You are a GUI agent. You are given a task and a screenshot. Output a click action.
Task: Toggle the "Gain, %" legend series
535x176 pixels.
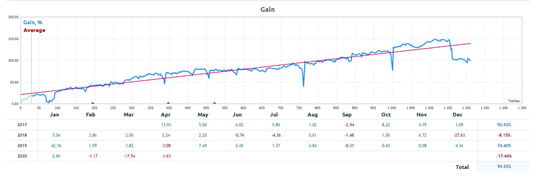(33, 23)
